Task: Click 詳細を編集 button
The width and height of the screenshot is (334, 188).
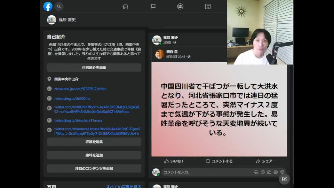Action: click(x=94, y=142)
